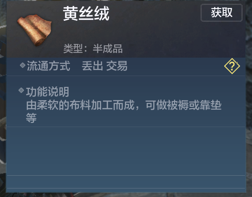Click the dark header area beside title
This screenshot has height=197, width=252.
tap(154, 29)
